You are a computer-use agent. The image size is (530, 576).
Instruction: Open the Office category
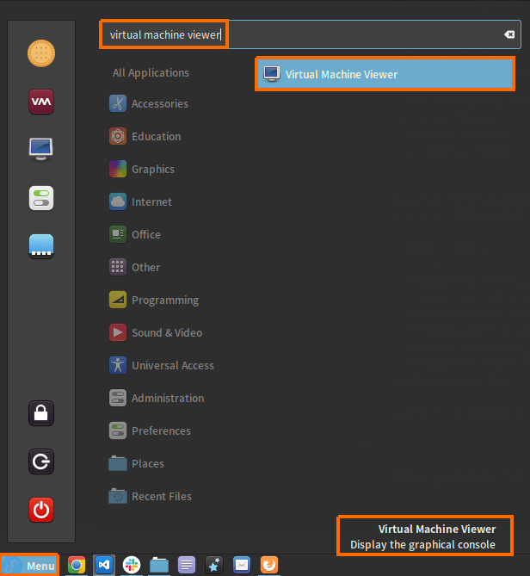[x=135, y=234]
